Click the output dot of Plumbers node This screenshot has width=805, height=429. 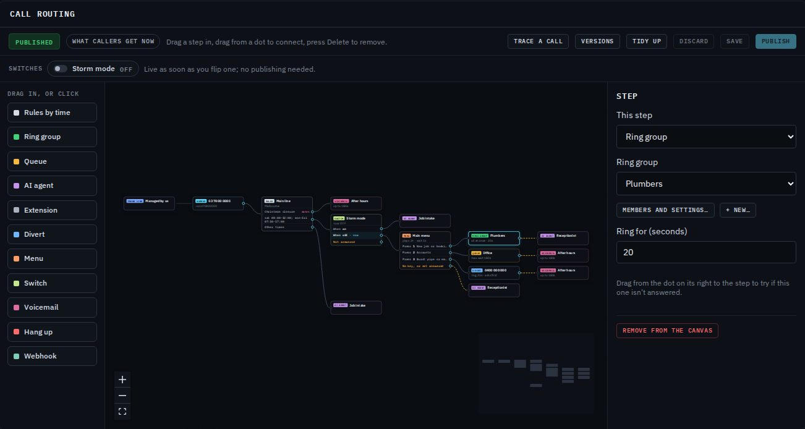pos(520,238)
